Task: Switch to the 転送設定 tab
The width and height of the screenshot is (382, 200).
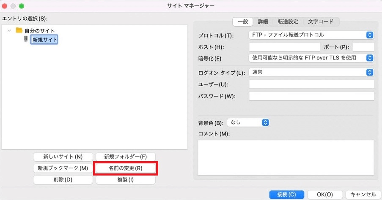Action: click(x=288, y=21)
